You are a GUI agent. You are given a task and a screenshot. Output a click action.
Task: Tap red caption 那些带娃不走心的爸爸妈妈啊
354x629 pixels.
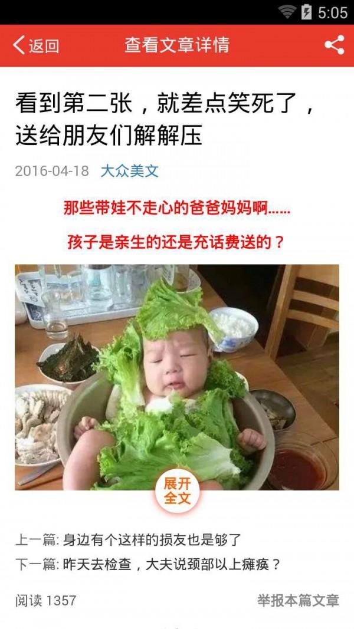pyautogui.click(x=176, y=209)
